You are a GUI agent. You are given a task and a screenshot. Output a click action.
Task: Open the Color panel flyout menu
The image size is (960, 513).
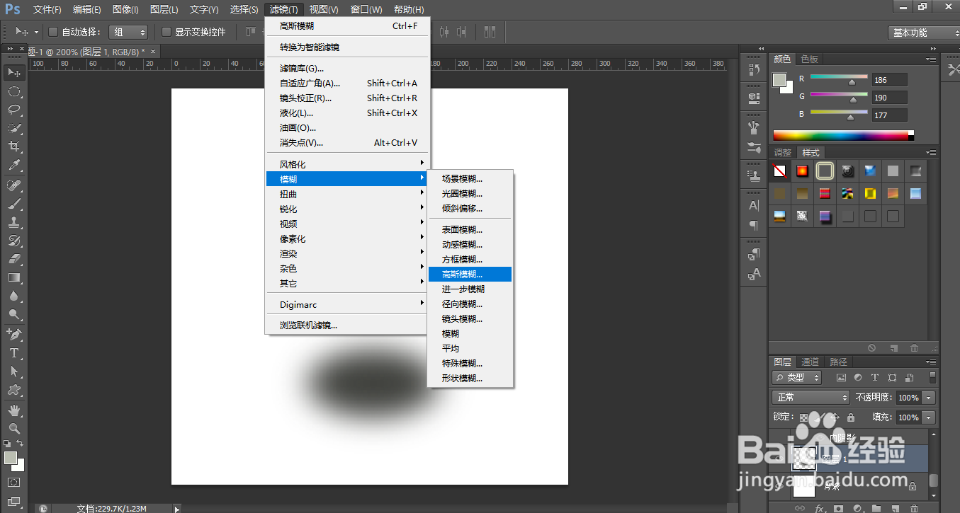pos(931,59)
